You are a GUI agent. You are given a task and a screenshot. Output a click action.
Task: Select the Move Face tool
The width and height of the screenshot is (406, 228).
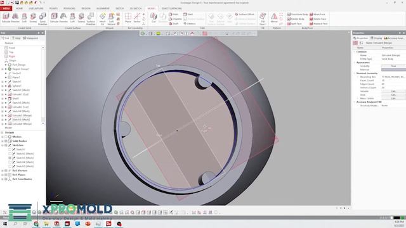[317, 15]
